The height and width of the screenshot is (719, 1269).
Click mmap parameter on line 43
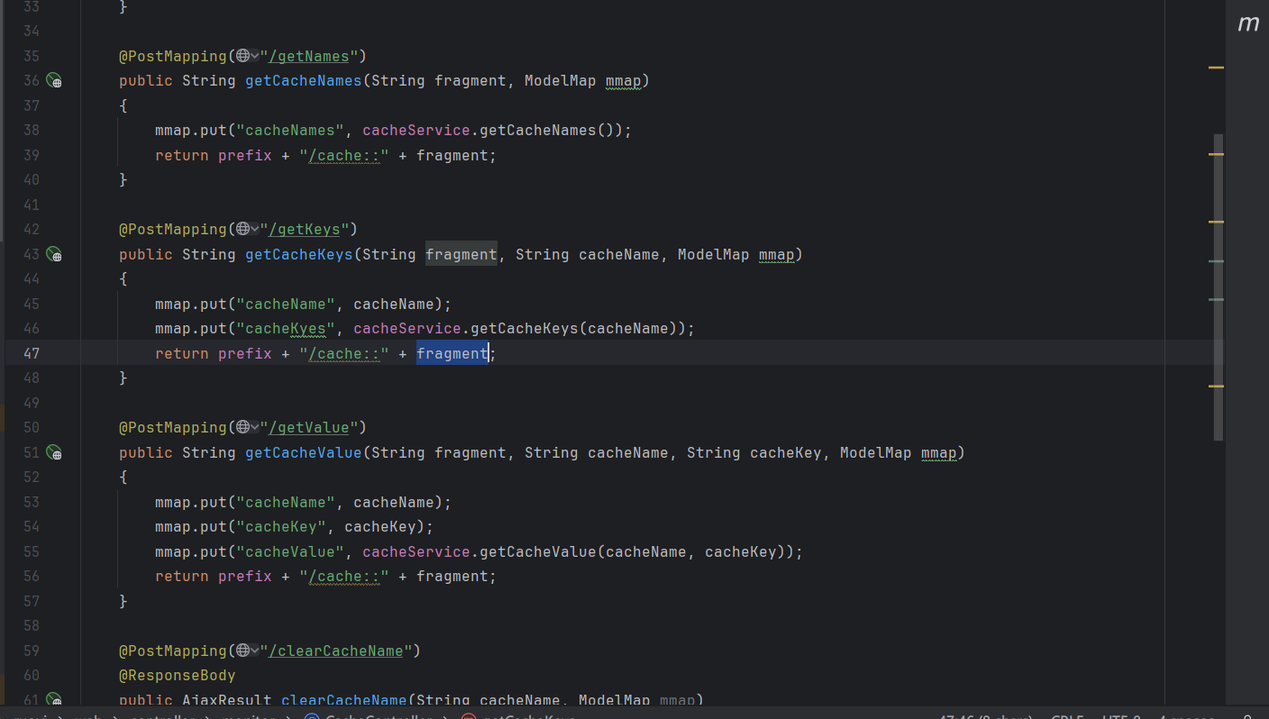pyautogui.click(x=777, y=255)
